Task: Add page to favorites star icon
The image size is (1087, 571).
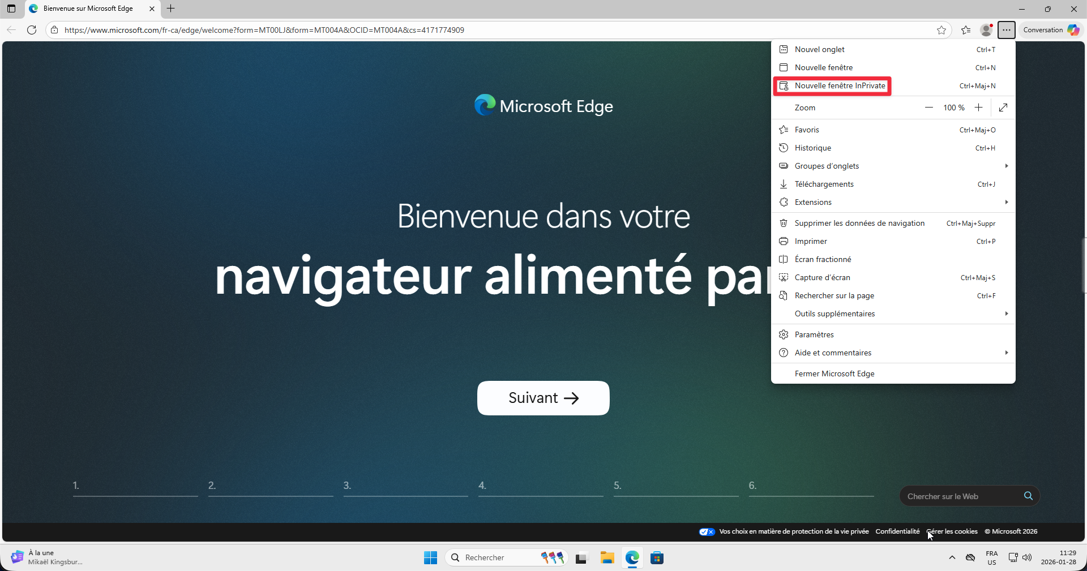Action: pos(942,30)
